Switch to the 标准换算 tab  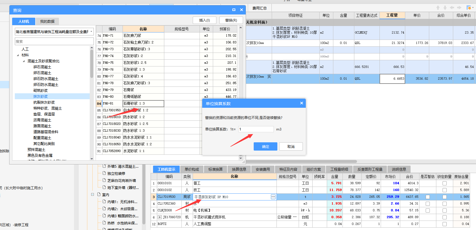pos(216,169)
